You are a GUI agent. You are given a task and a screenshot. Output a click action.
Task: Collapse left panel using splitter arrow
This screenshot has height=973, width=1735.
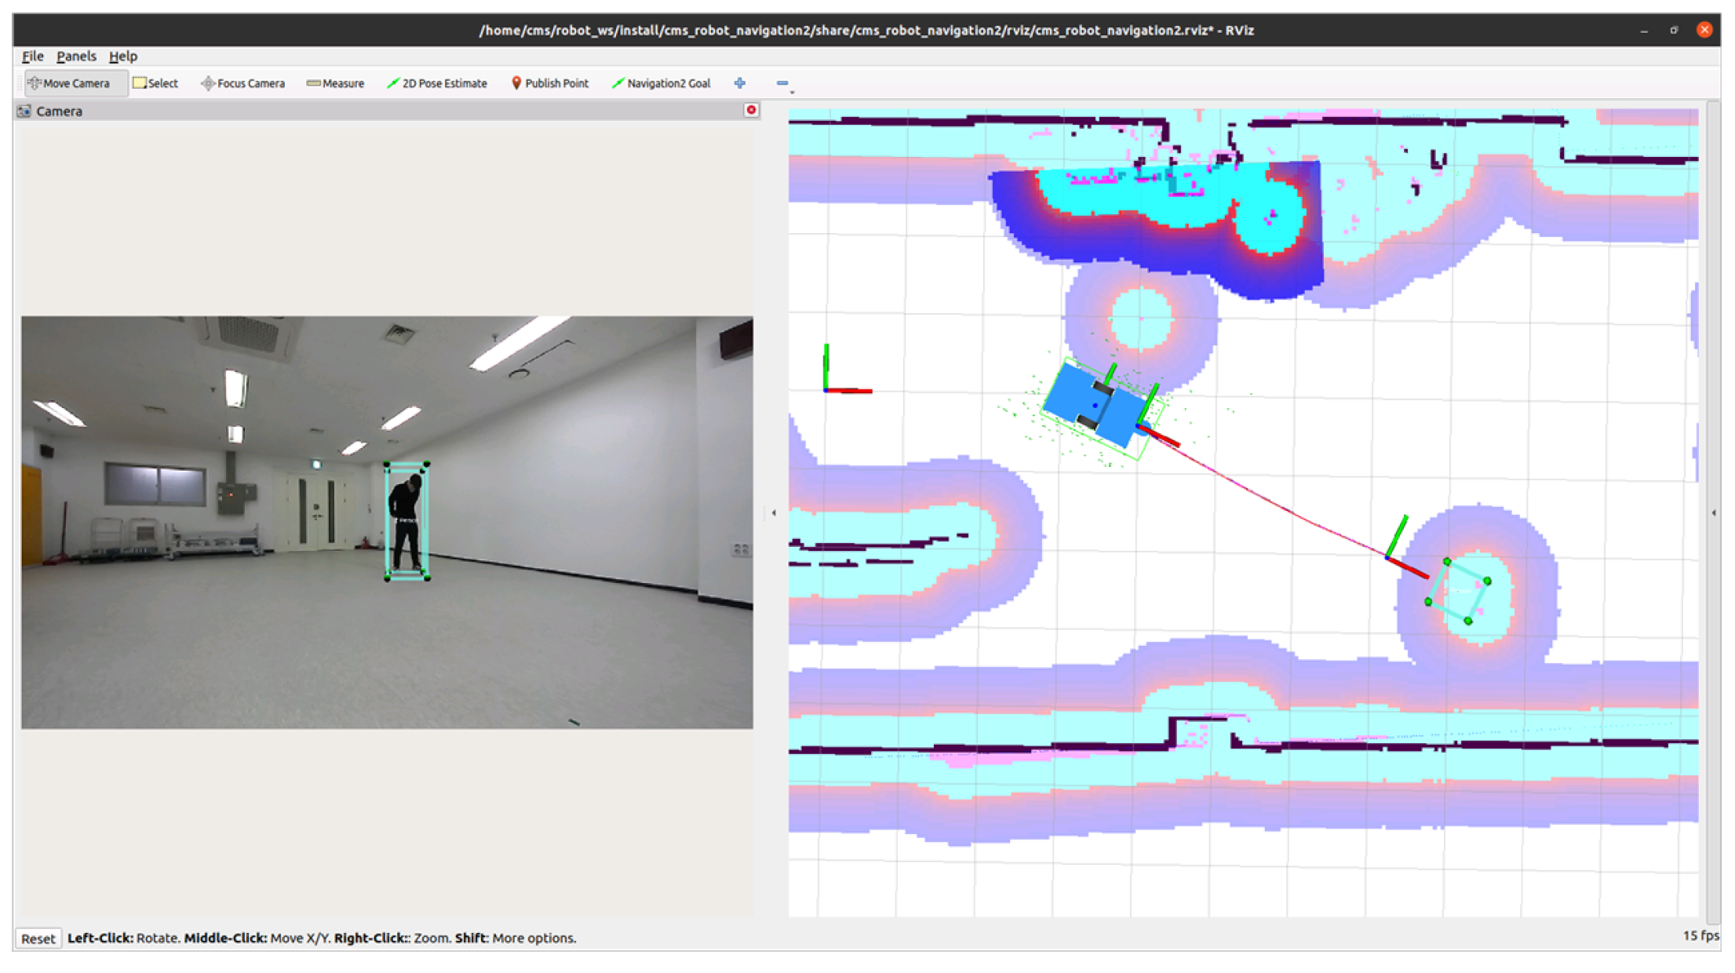pos(774,513)
